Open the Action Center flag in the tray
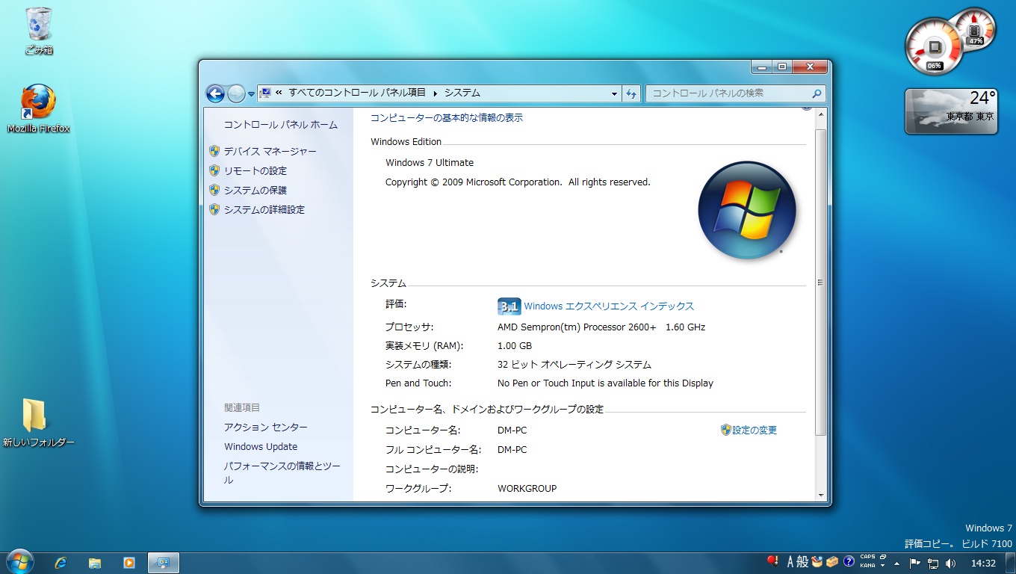This screenshot has width=1016, height=574. [x=914, y=563]
